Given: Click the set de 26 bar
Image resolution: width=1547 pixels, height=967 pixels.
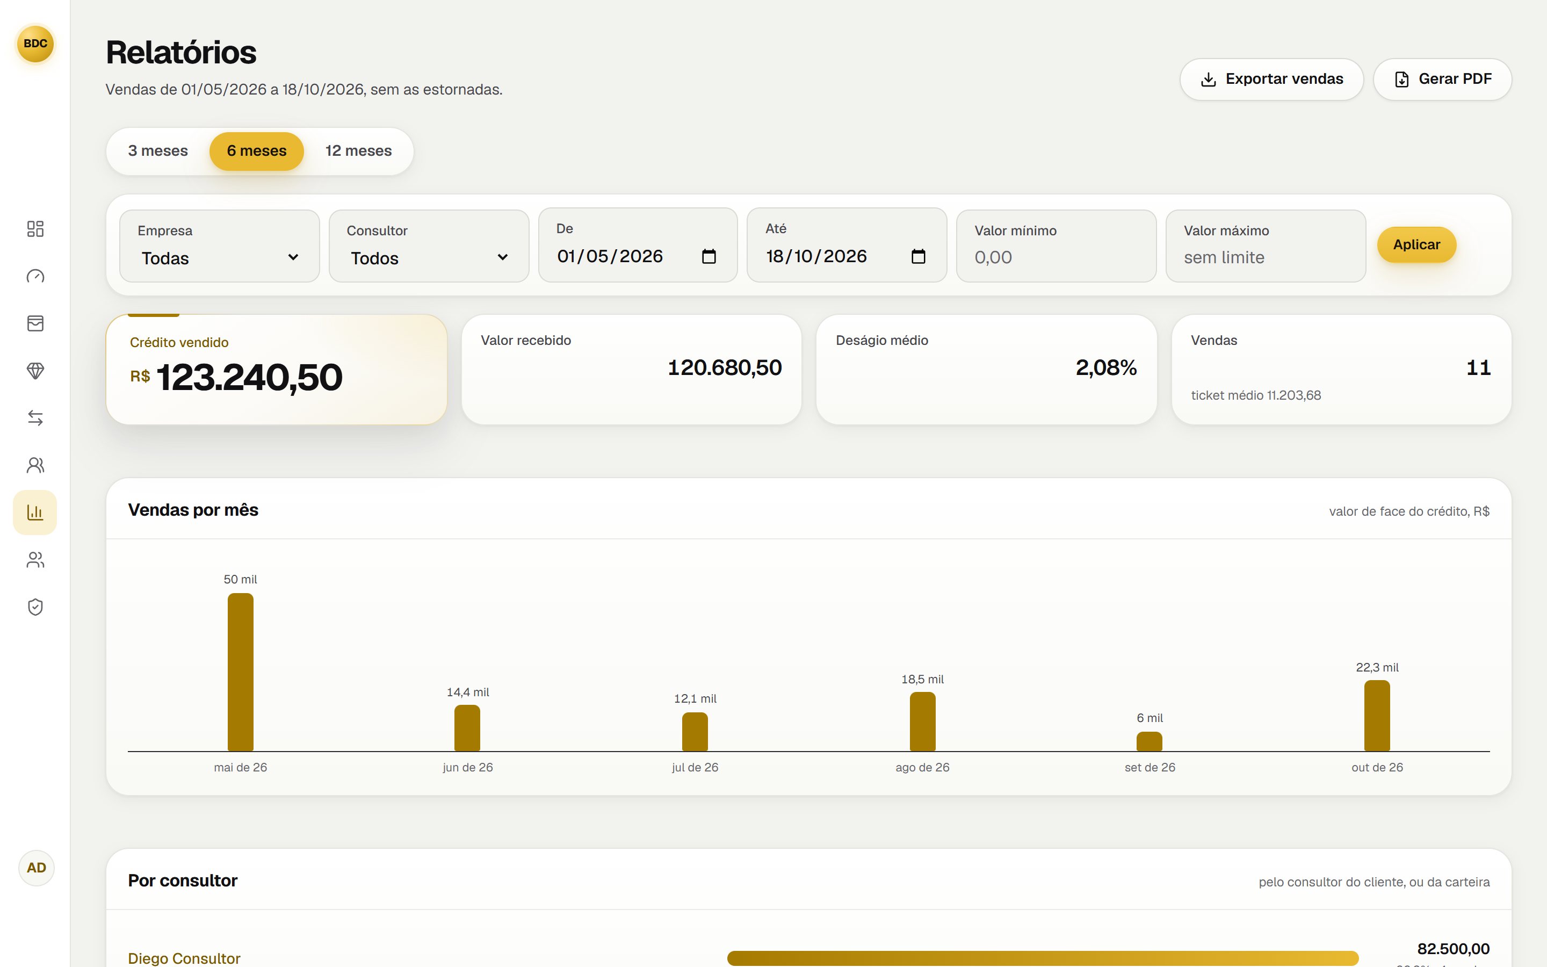Looking at the screenshot, I should (x=1150, y=742).
